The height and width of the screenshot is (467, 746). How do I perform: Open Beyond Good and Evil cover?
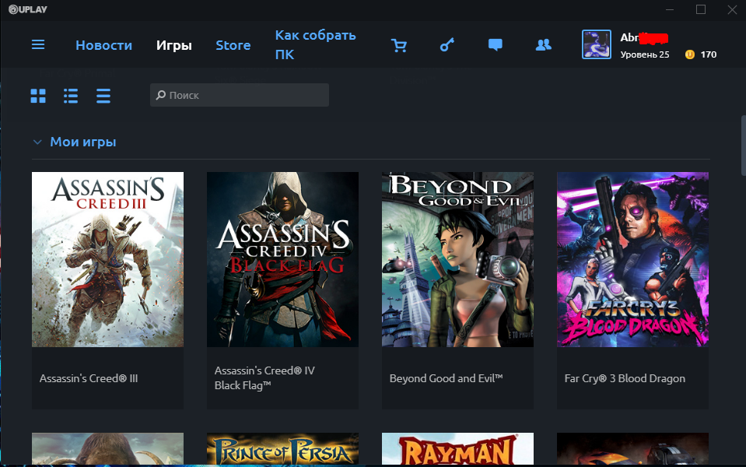click(457, 259)
